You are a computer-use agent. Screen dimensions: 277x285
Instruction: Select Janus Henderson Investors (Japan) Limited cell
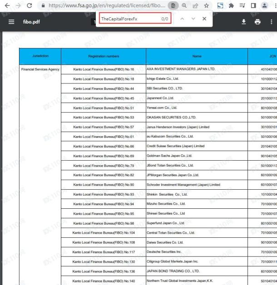[x=197, y=127]
